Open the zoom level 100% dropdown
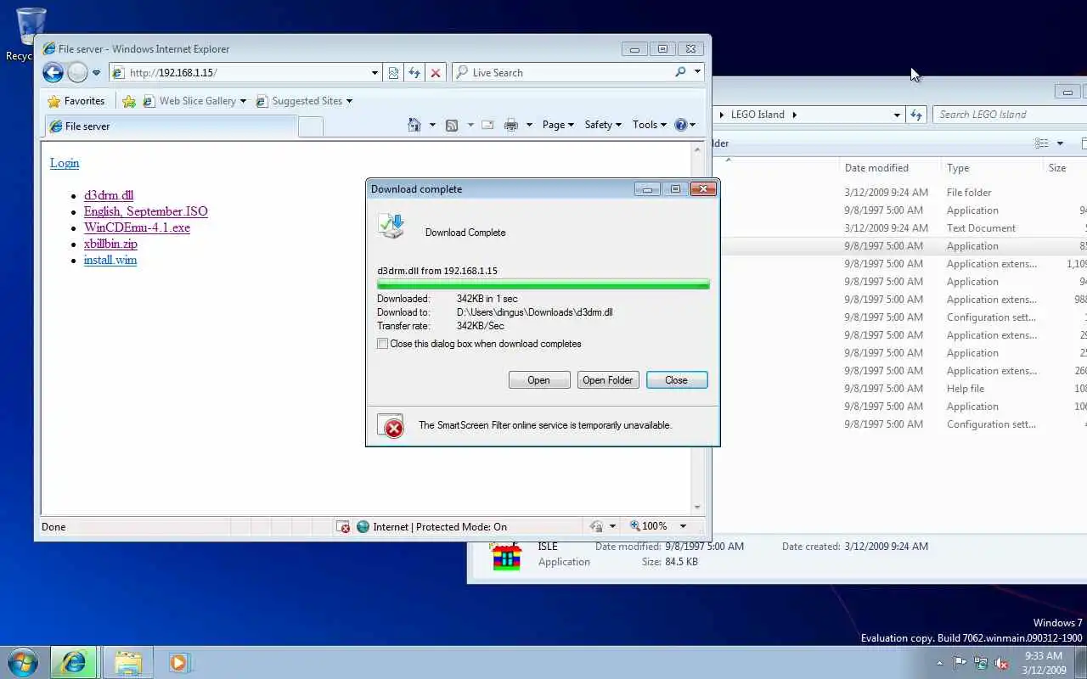Image resolution: width=1087 pixels, height=679 pixels. tap(683, 526)
